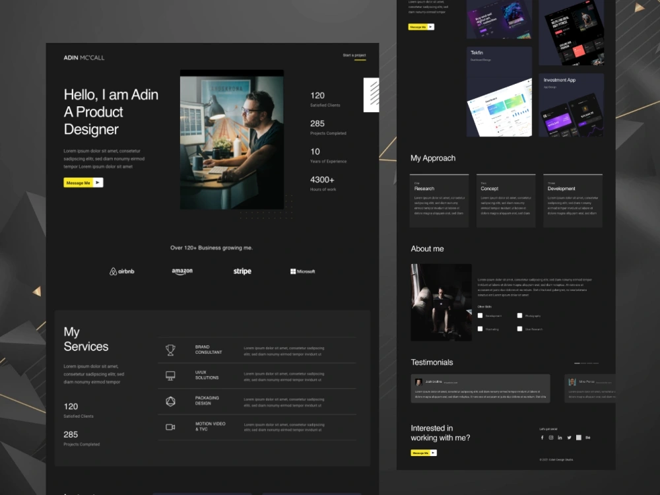Screen dimensions: 660x495
Task: Click Mira Perez's avatar in testimonials
Action: click(x=572, y=382)
